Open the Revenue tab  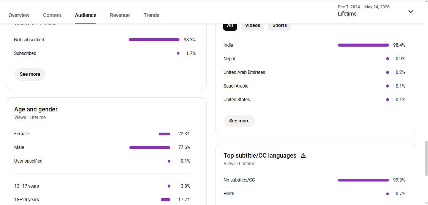point(120,15)
